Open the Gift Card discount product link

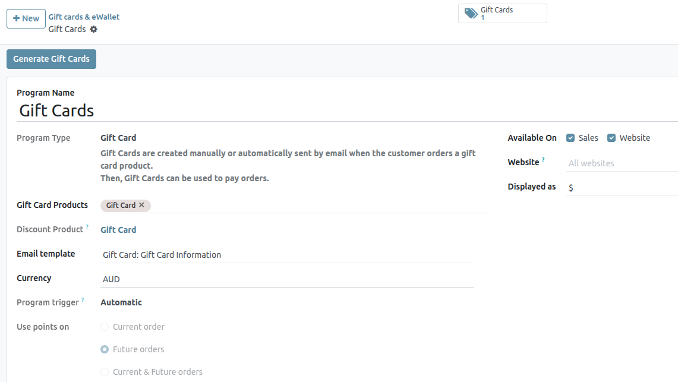pyautogui.click(x=118, y=230)
